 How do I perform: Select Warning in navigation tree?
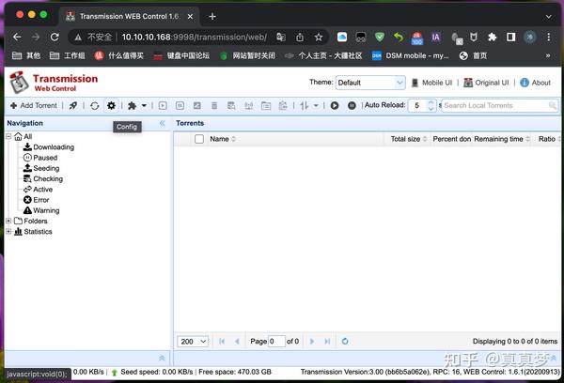[46, 210]
